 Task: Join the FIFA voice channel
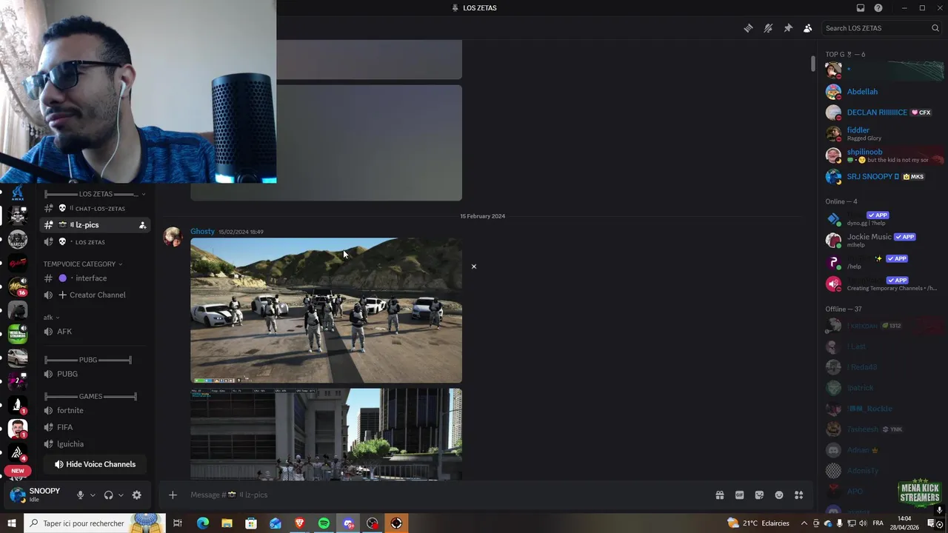95,427
